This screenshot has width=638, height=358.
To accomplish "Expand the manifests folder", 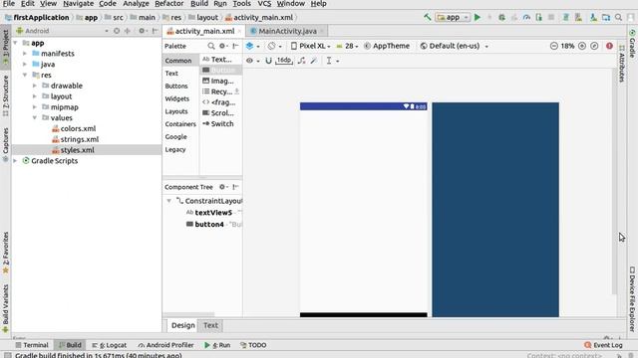I will (x=25, y=54).
